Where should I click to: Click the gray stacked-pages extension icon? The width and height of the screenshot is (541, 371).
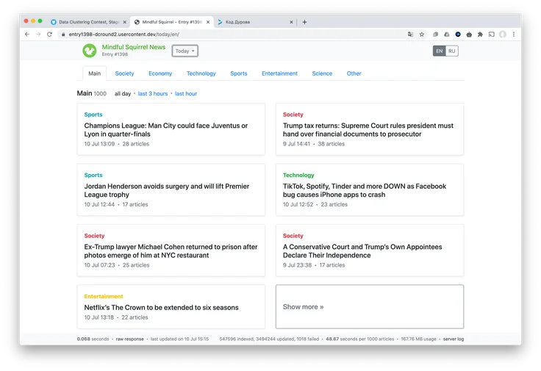click(435, 34)
